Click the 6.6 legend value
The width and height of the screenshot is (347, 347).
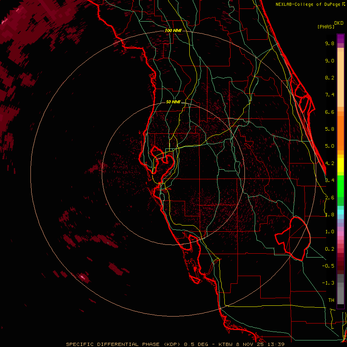pos(330,112)
